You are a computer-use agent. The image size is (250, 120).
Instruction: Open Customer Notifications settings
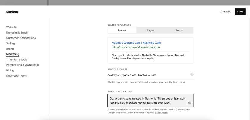21,38
